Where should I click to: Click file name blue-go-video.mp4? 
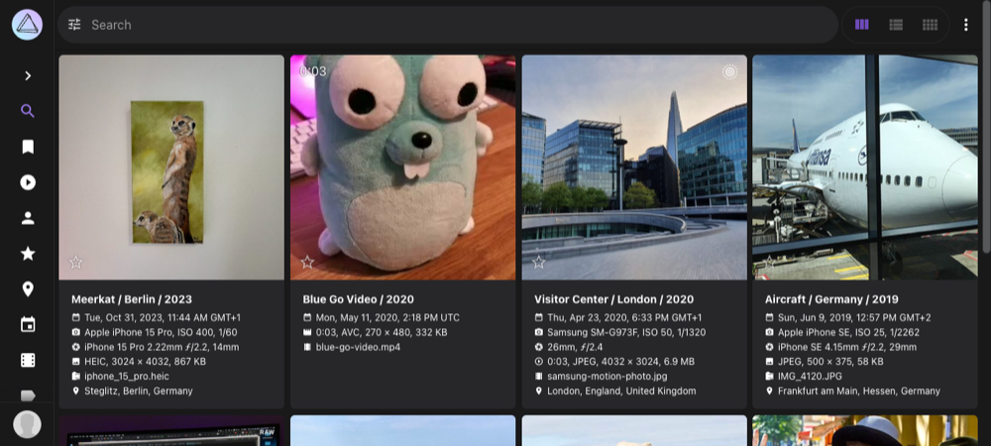[359, 347]
